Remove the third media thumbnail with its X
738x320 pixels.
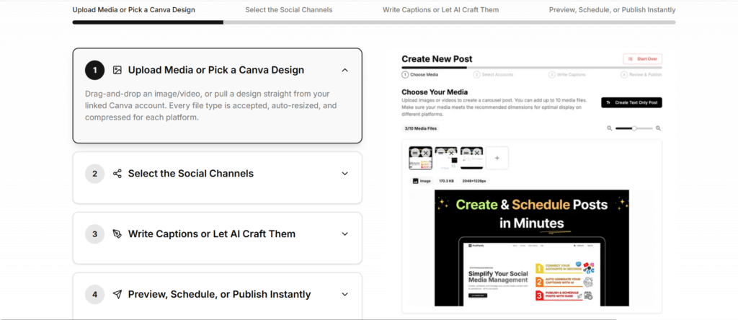pos(477,154)
